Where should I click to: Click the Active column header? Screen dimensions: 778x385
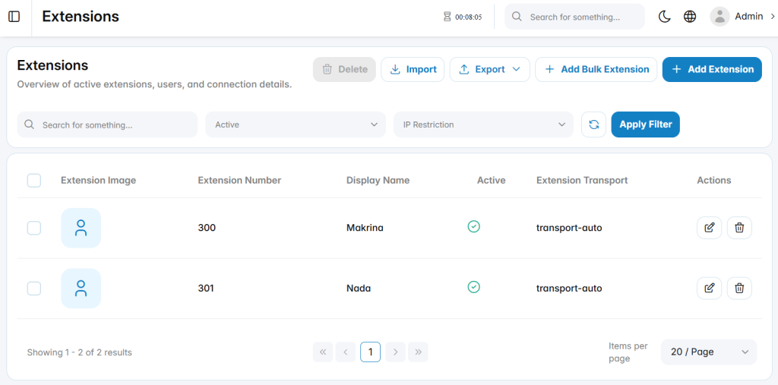tap(492, 181)
